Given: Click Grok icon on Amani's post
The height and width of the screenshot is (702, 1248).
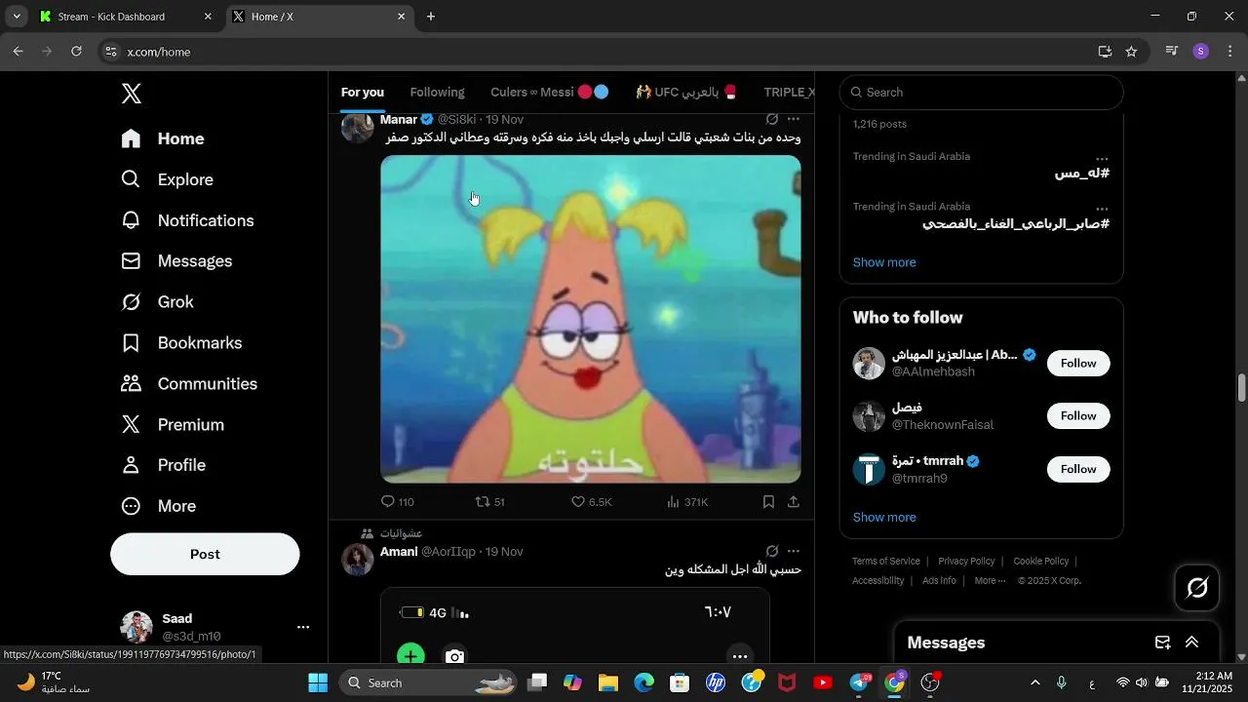Looking at the screenshot, I should [772, 551].
